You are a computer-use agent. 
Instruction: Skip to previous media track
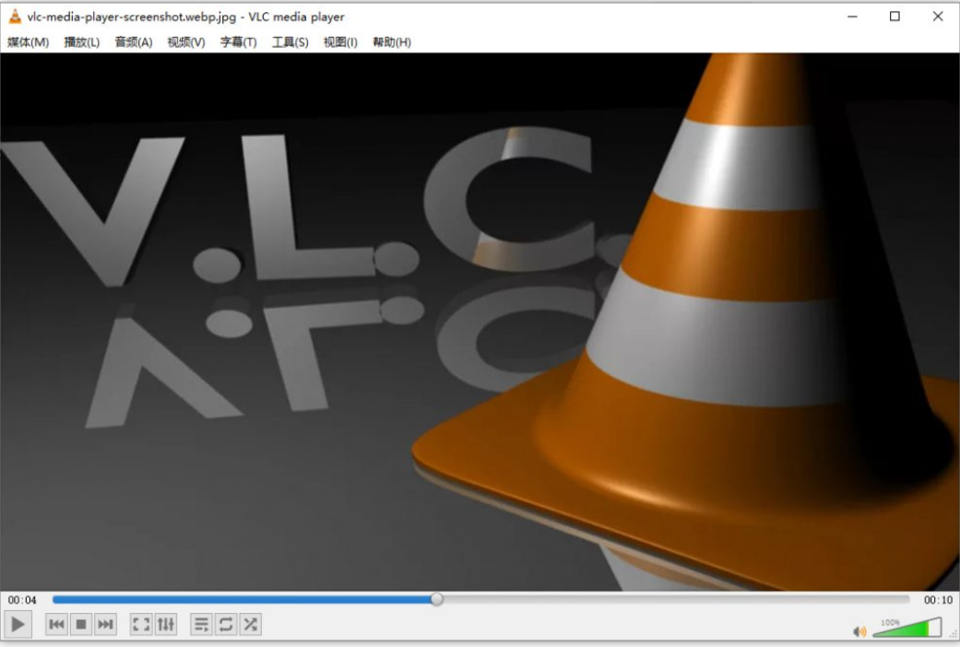pyautogui.click(x=56, y=624)
